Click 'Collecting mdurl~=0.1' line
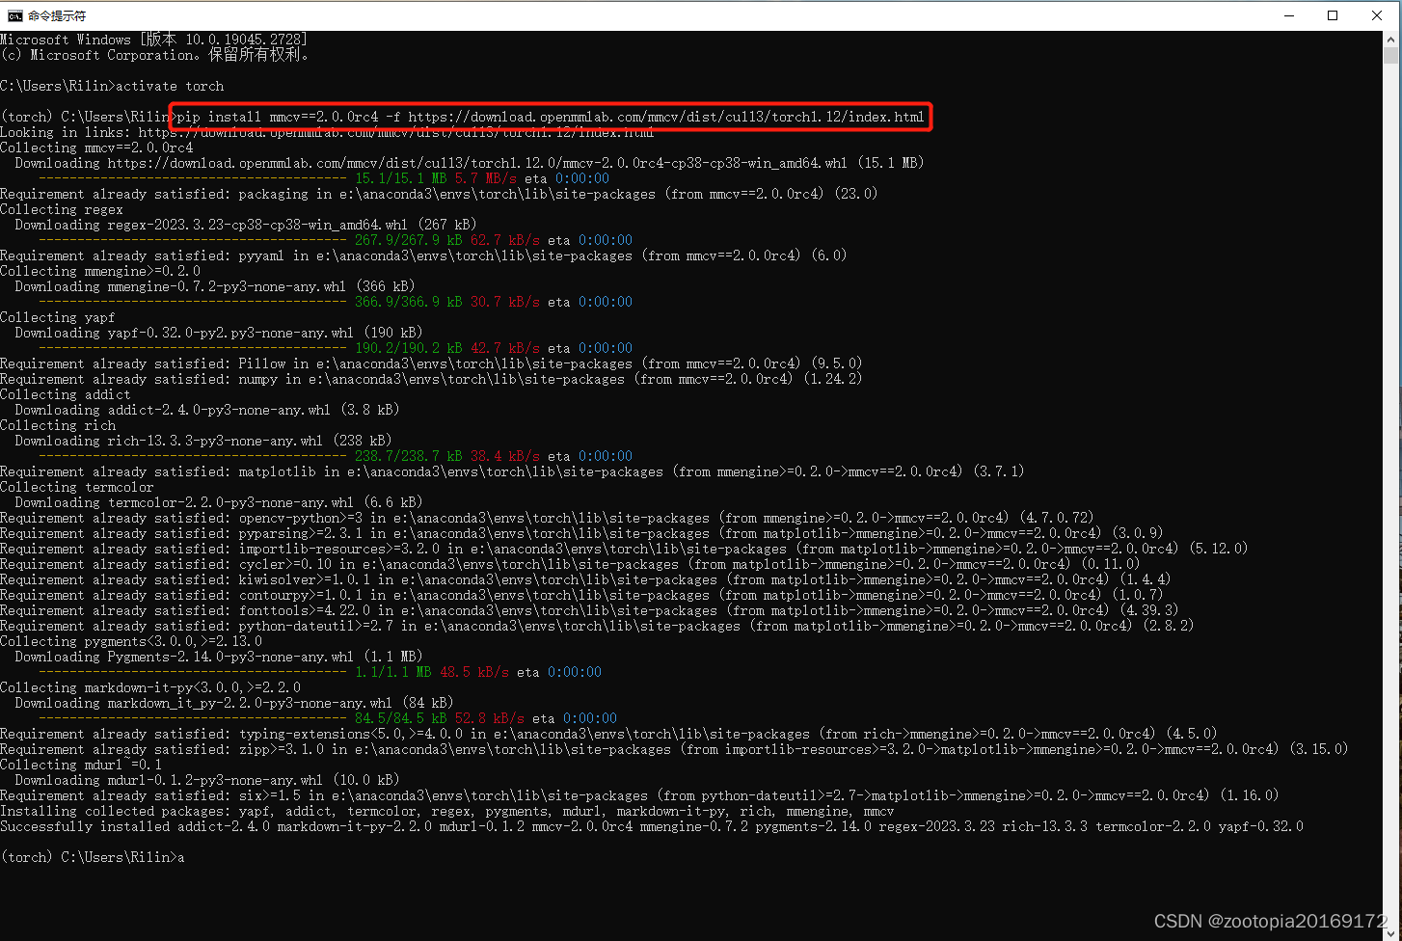The height and width of the screenshot is (941, 1402). tap(81, 765)
